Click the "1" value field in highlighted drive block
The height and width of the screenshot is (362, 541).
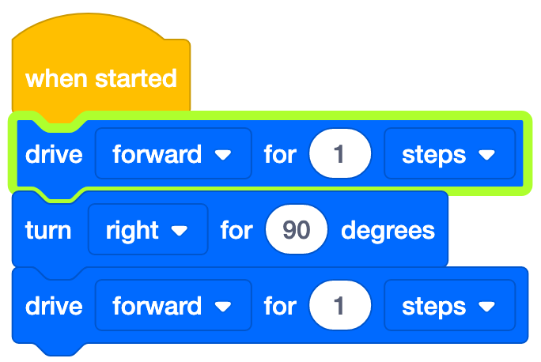tap(339, 155)
